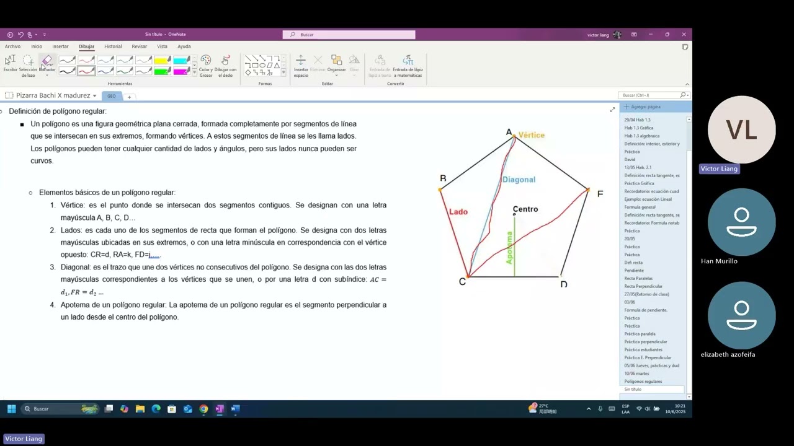This screenshot has width=794, height=446.
Task: Add a new section with plus tab
Action: click(x=129, y=97)
